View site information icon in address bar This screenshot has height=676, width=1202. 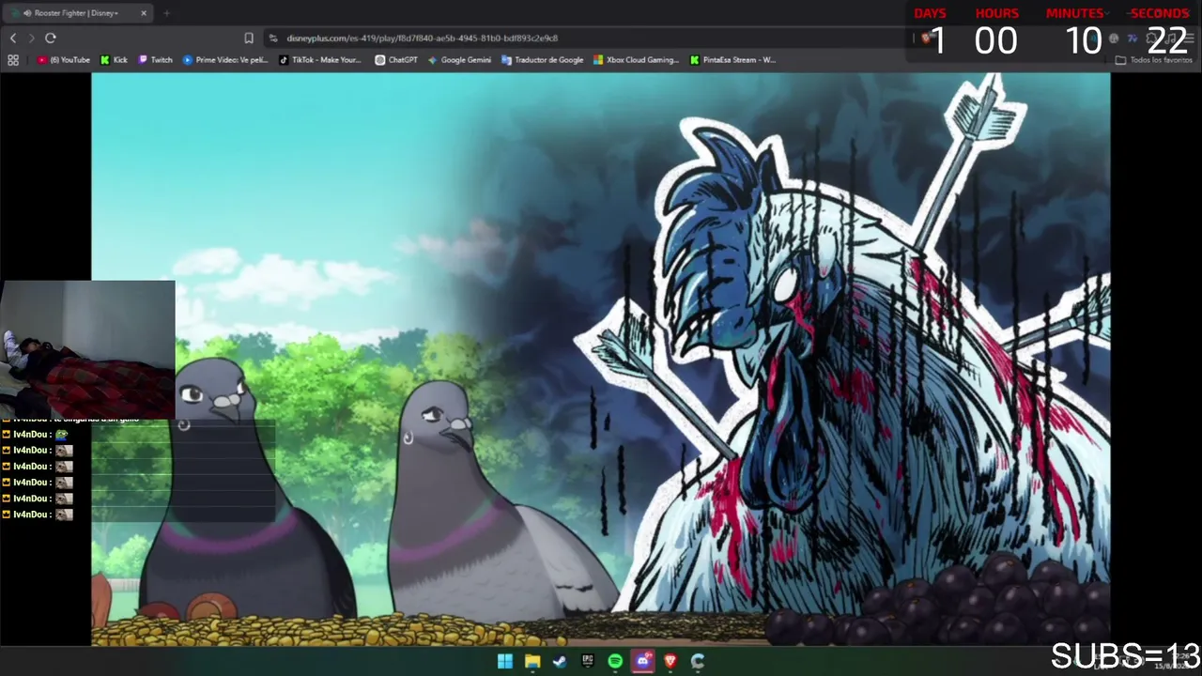click(273, 38)
